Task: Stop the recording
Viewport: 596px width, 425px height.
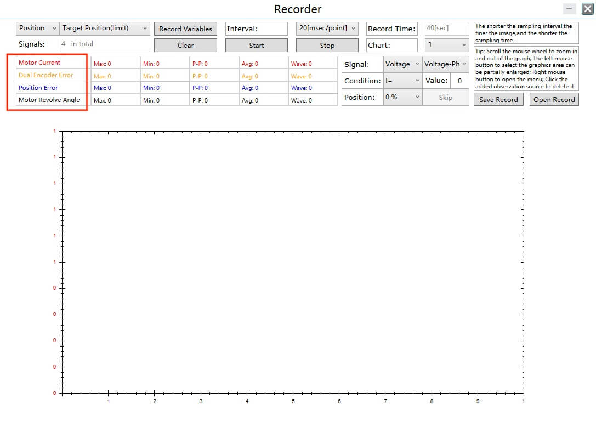Action: [327, 46]
